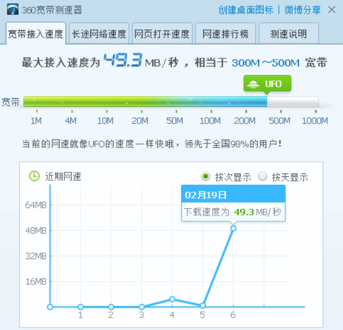This screenshot has width=343, height=330.
Task: Click the 360 speed tester app logo
Action: pos(12,10)
